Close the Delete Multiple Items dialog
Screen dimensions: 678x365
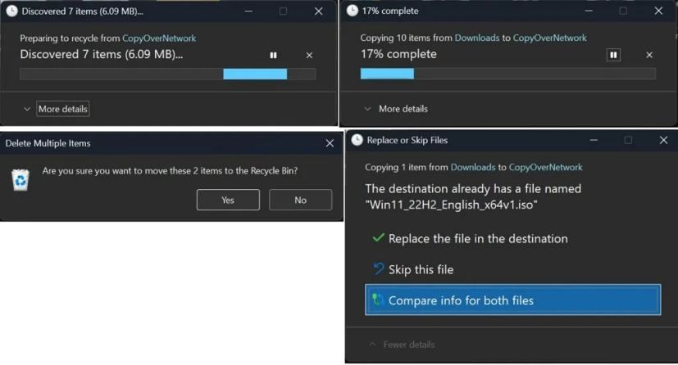point(330,143)
